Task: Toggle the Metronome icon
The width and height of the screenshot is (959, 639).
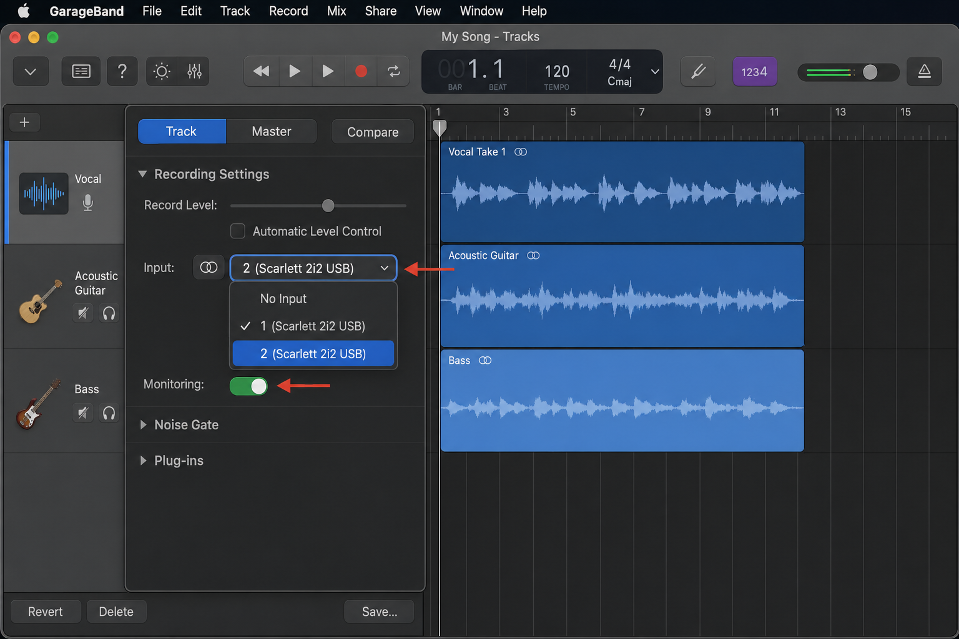Action: tap(924, 72)
